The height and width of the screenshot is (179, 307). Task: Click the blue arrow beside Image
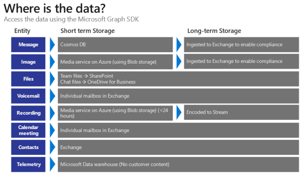(x=52, y=62)
